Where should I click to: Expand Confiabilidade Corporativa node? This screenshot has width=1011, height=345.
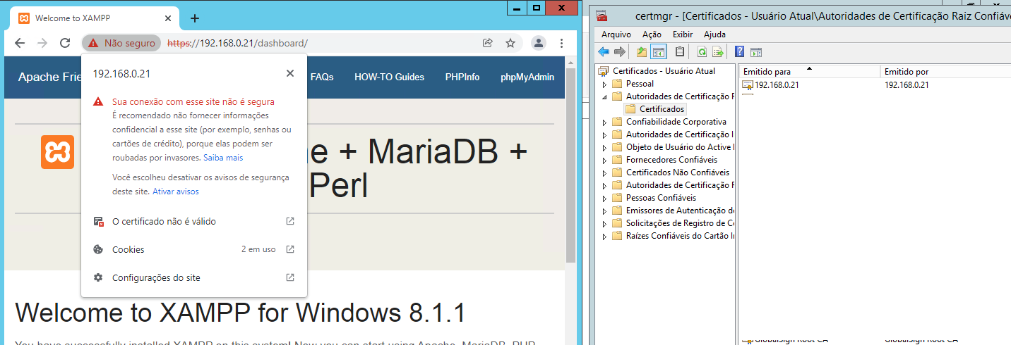[604, 122]
